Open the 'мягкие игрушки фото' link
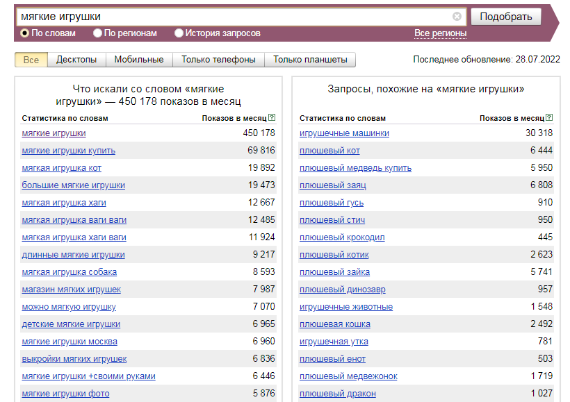 click(x=65, y=394)
